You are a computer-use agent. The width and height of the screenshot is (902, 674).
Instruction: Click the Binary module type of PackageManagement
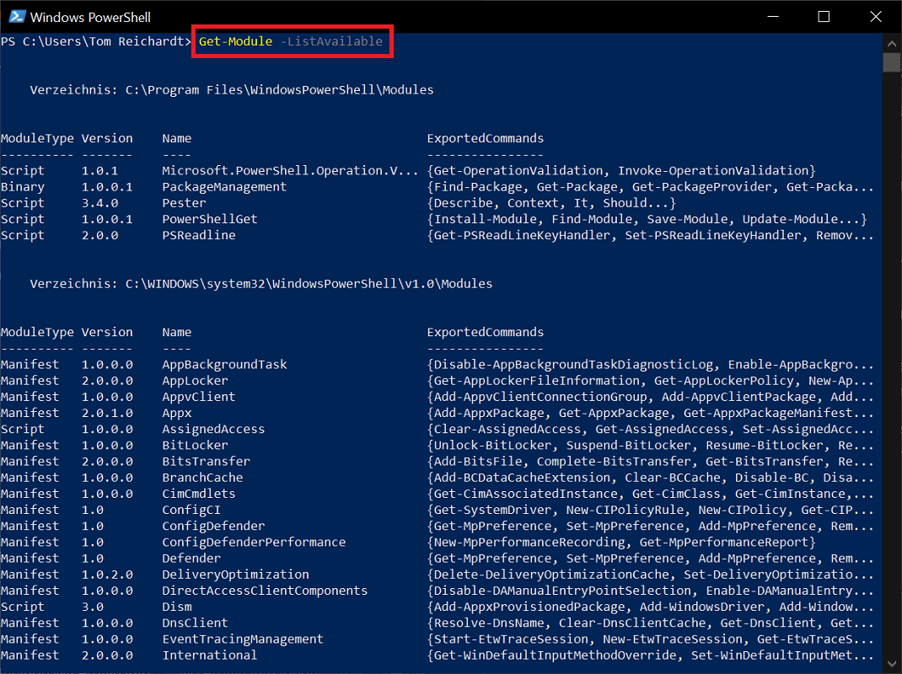(x=23, y=187)
